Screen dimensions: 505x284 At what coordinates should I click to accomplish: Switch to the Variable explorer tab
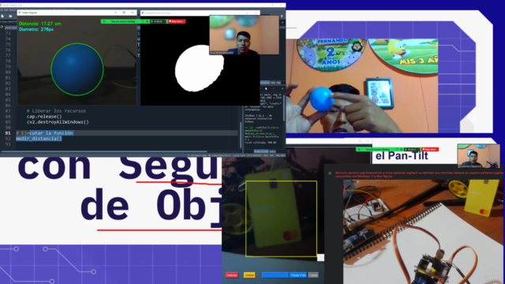coord(265,83)
